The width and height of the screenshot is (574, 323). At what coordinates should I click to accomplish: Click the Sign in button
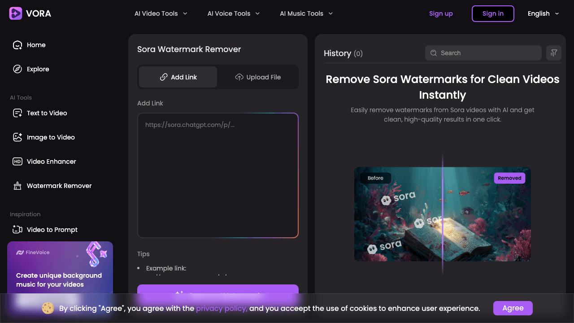point(493,13)
